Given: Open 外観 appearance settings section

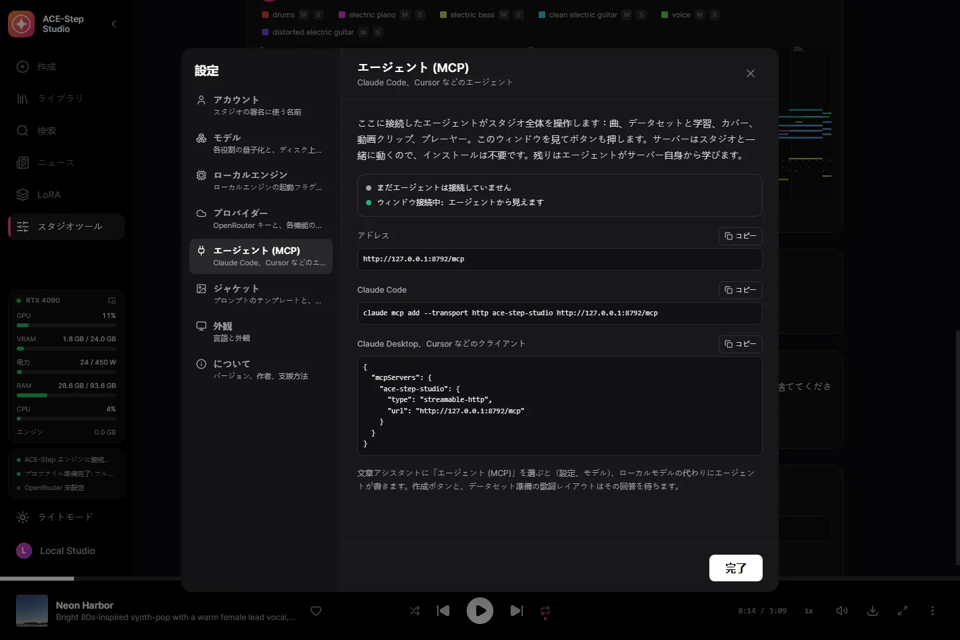Looking at the screenshot, I should pyautogui.click(x=261, y=332).
